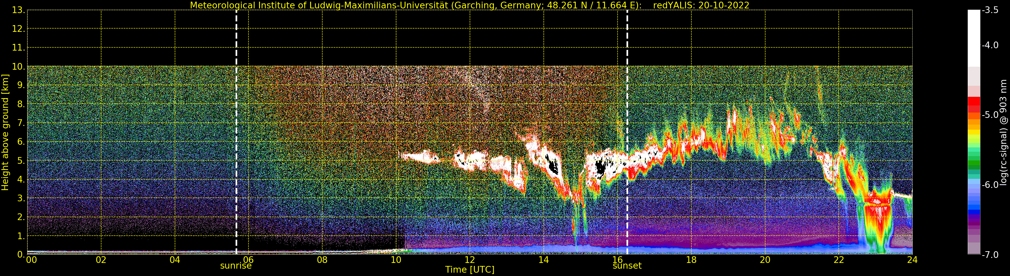
Task: Click the height axis tick '12.'
Action: click(x=18, y=29)
